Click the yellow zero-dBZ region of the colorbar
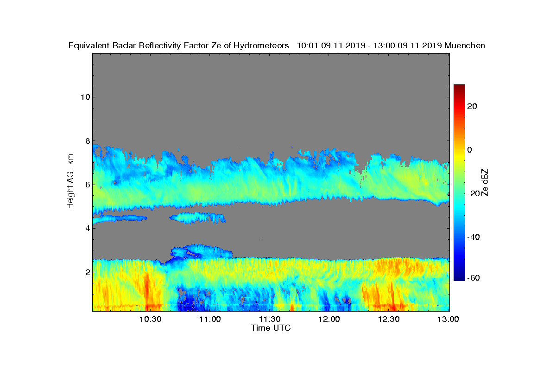 459,150
